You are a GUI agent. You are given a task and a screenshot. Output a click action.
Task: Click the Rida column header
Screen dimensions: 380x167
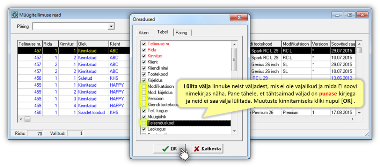click(50, 44)
